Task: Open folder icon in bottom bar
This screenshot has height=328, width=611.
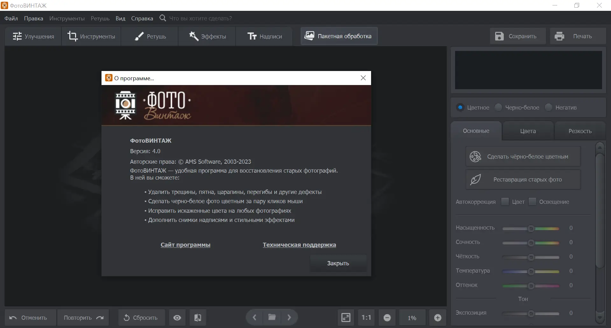Action: (272, 317)
